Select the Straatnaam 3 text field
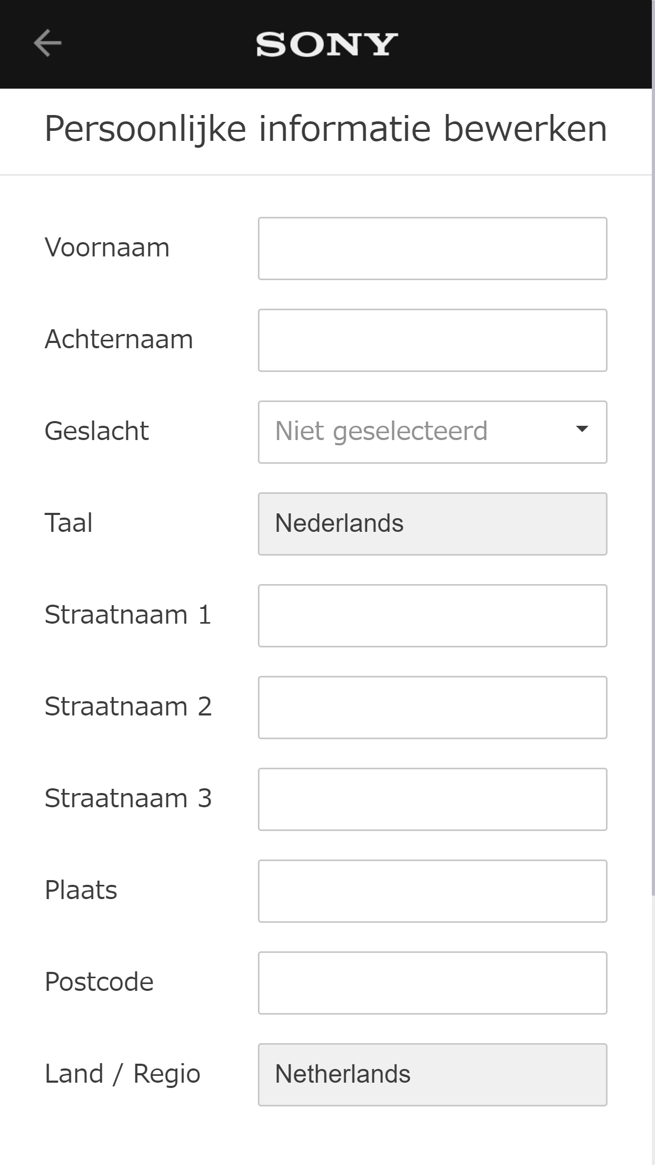Viewport: 655px width, 1165px height. 432,799
